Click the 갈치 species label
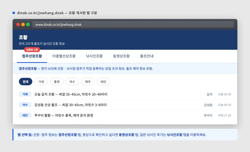250x152 pixels. pos(210,94)
